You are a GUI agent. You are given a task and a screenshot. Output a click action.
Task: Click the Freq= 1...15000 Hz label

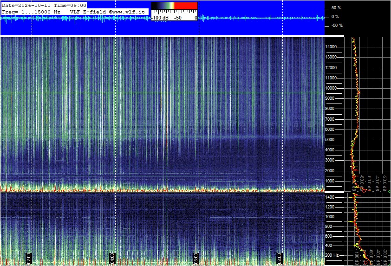31,12
